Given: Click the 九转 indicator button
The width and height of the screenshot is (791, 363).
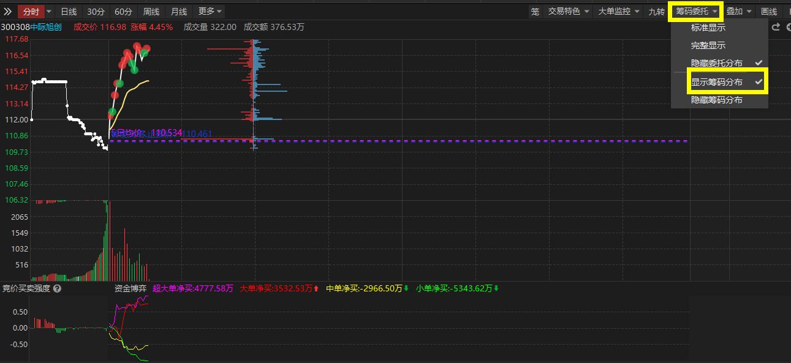Looking at the screenshot, I should 656,11.
